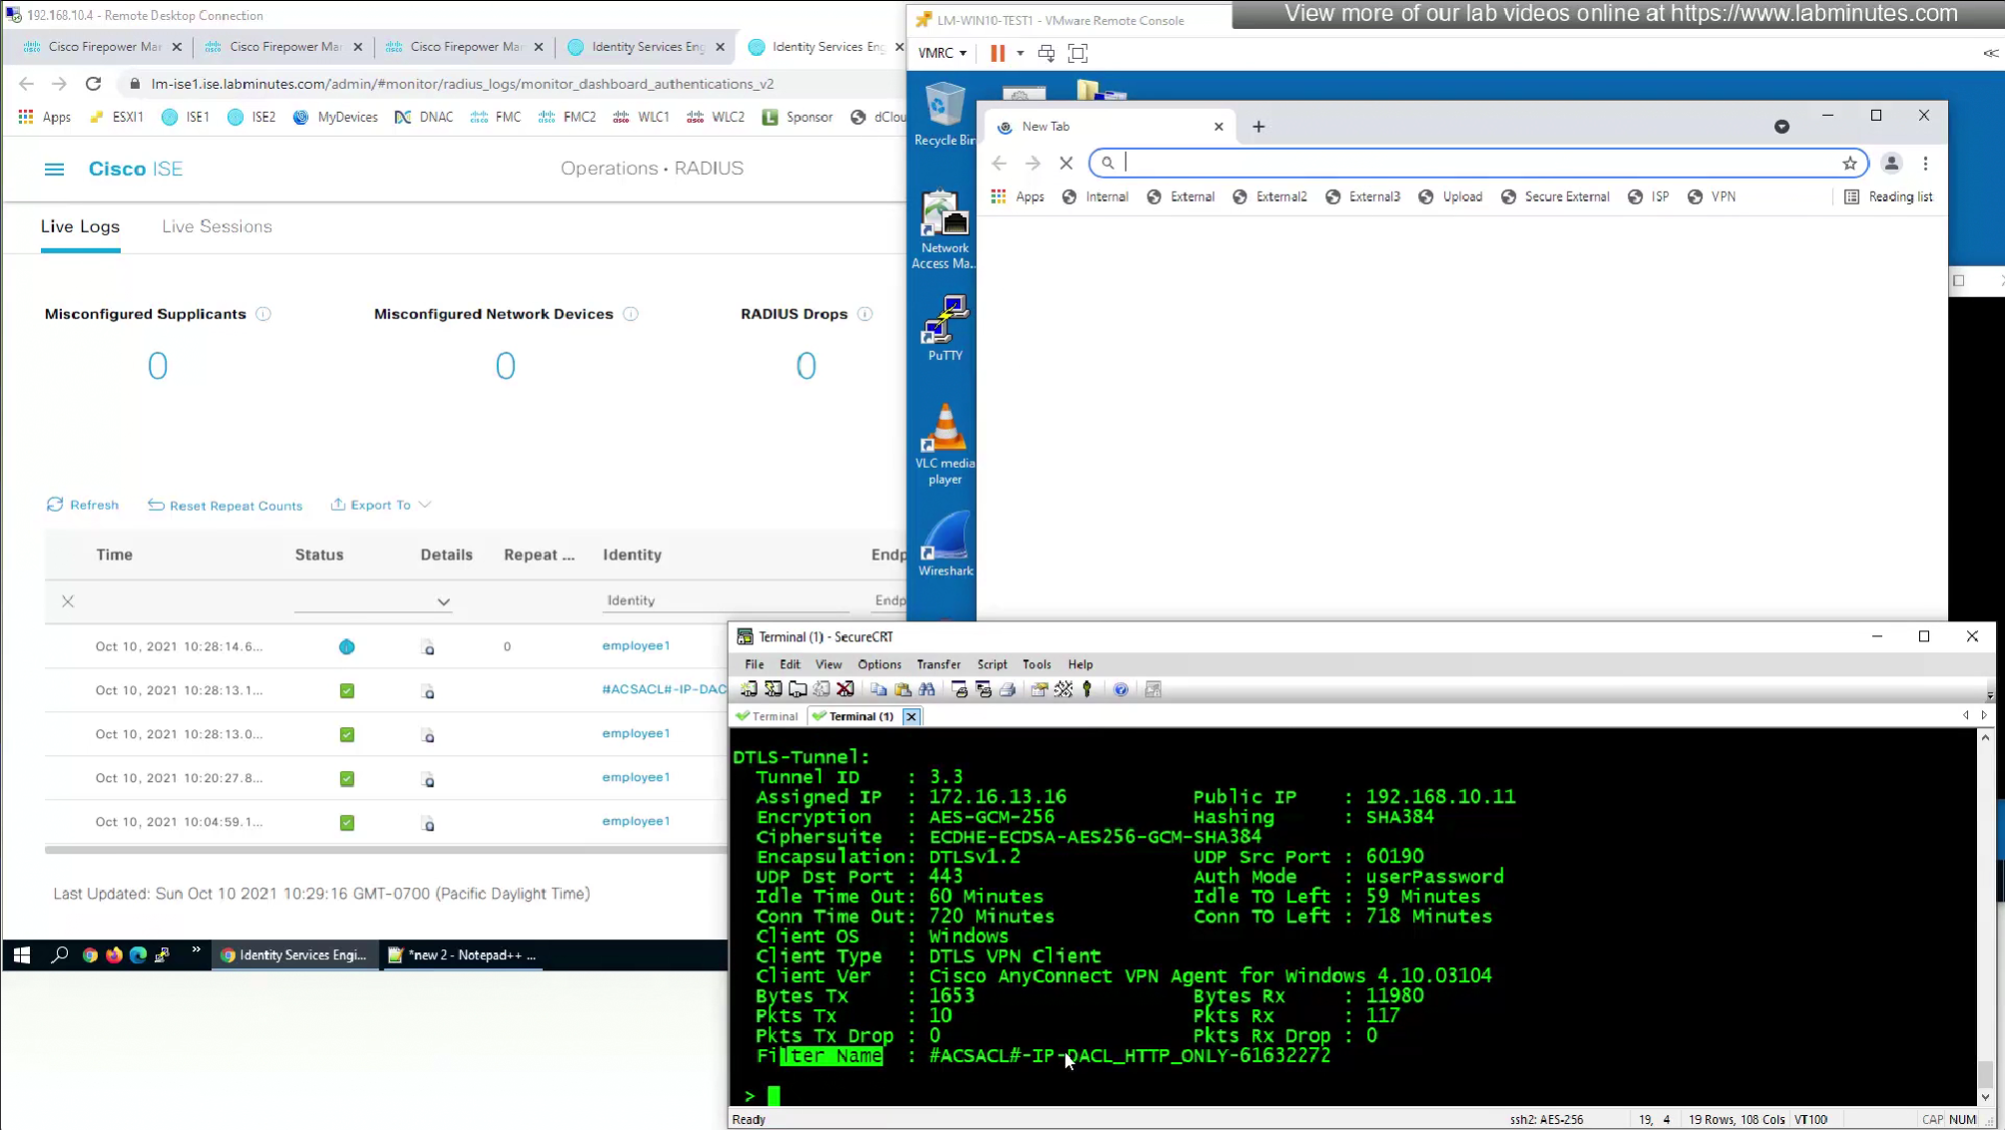The height and width of the screenshot is (1130, 2005).
Task: Click the Identity filter input field
Action: [x=724, y=600]
